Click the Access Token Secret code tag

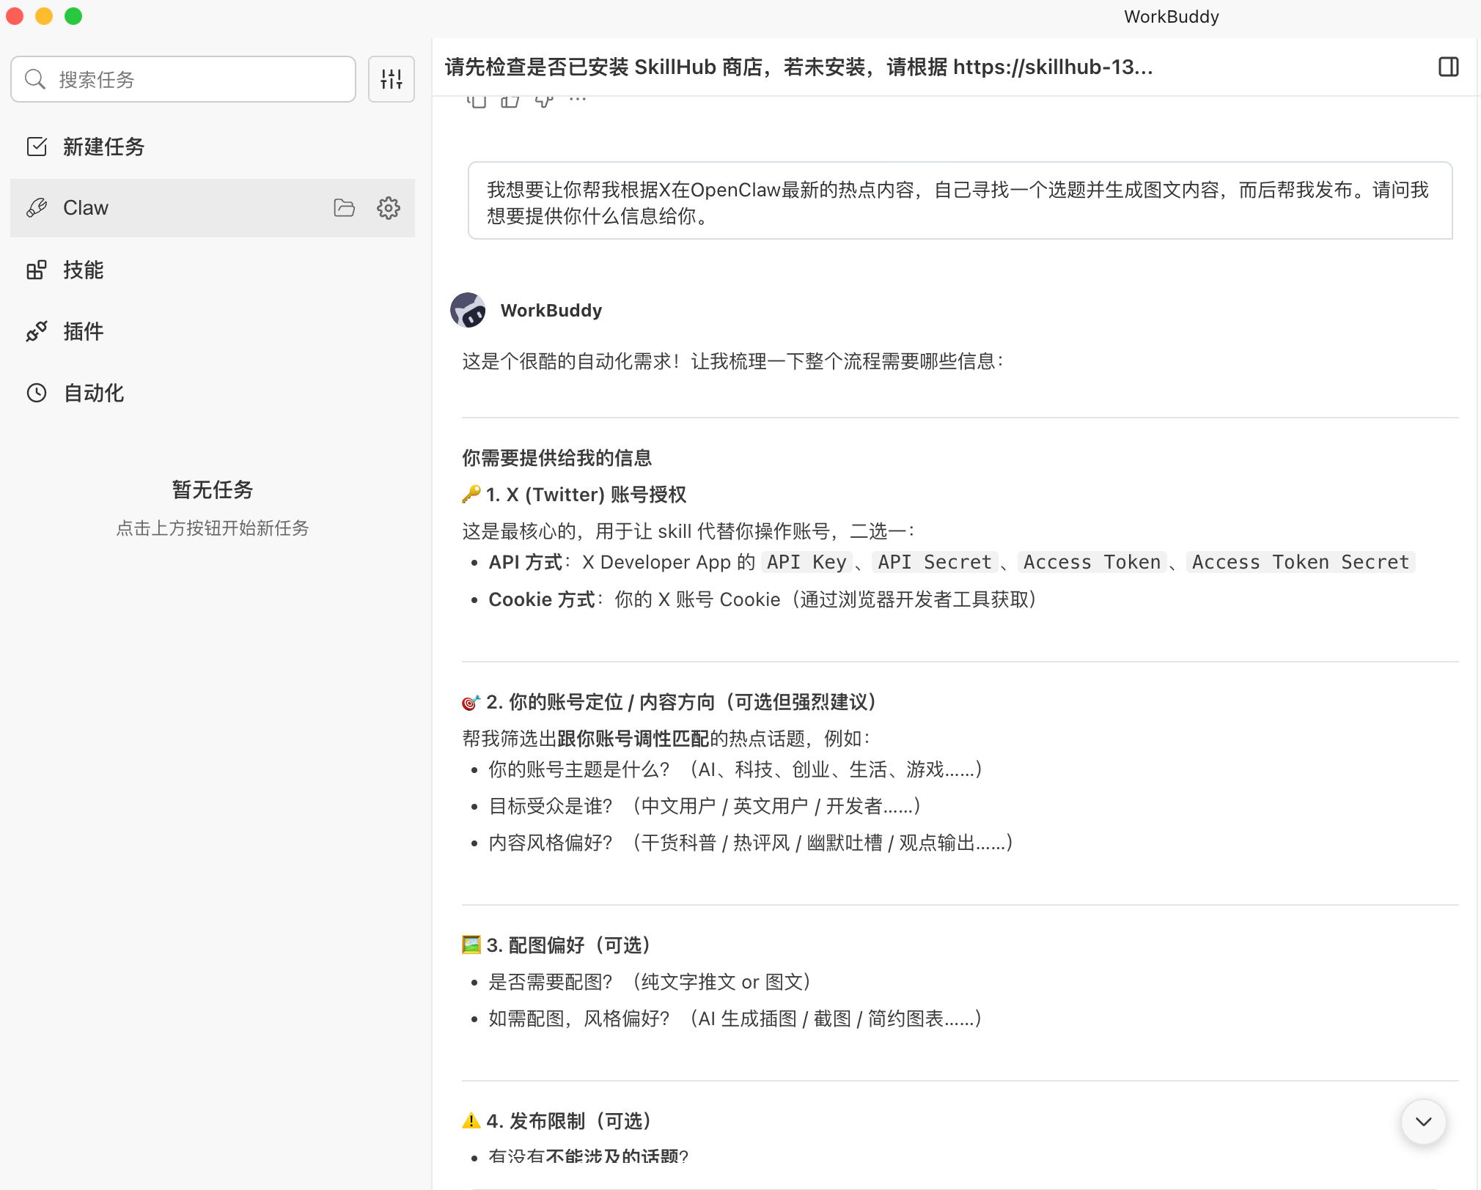pos(1300,562)
